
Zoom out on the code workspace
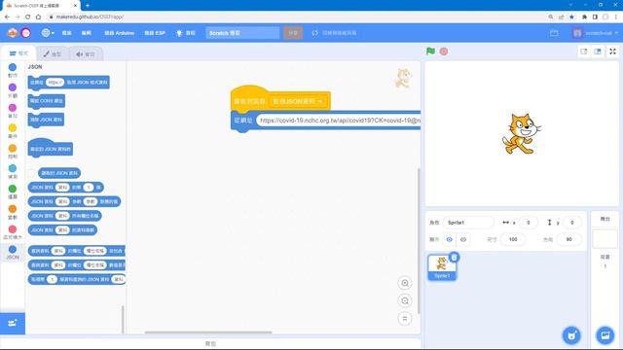tap(405, 300)
